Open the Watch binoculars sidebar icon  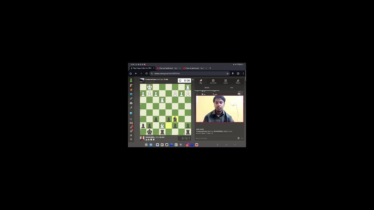tap(131, 103)
